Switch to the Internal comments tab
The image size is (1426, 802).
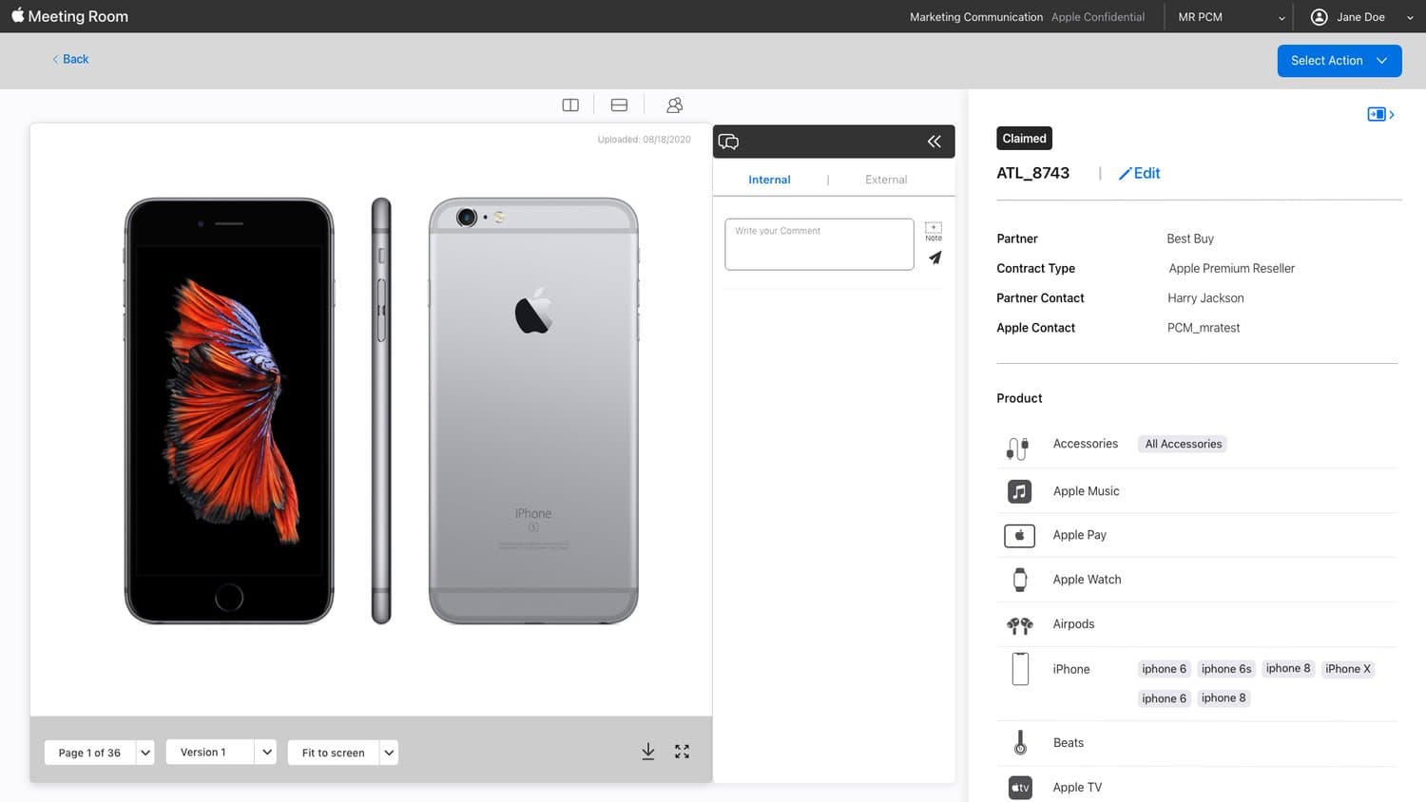coord(769,180)
